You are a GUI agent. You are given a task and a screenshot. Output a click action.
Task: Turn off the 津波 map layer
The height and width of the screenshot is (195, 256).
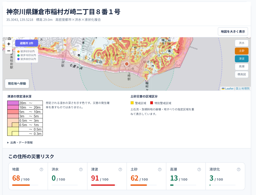[242, 59]
